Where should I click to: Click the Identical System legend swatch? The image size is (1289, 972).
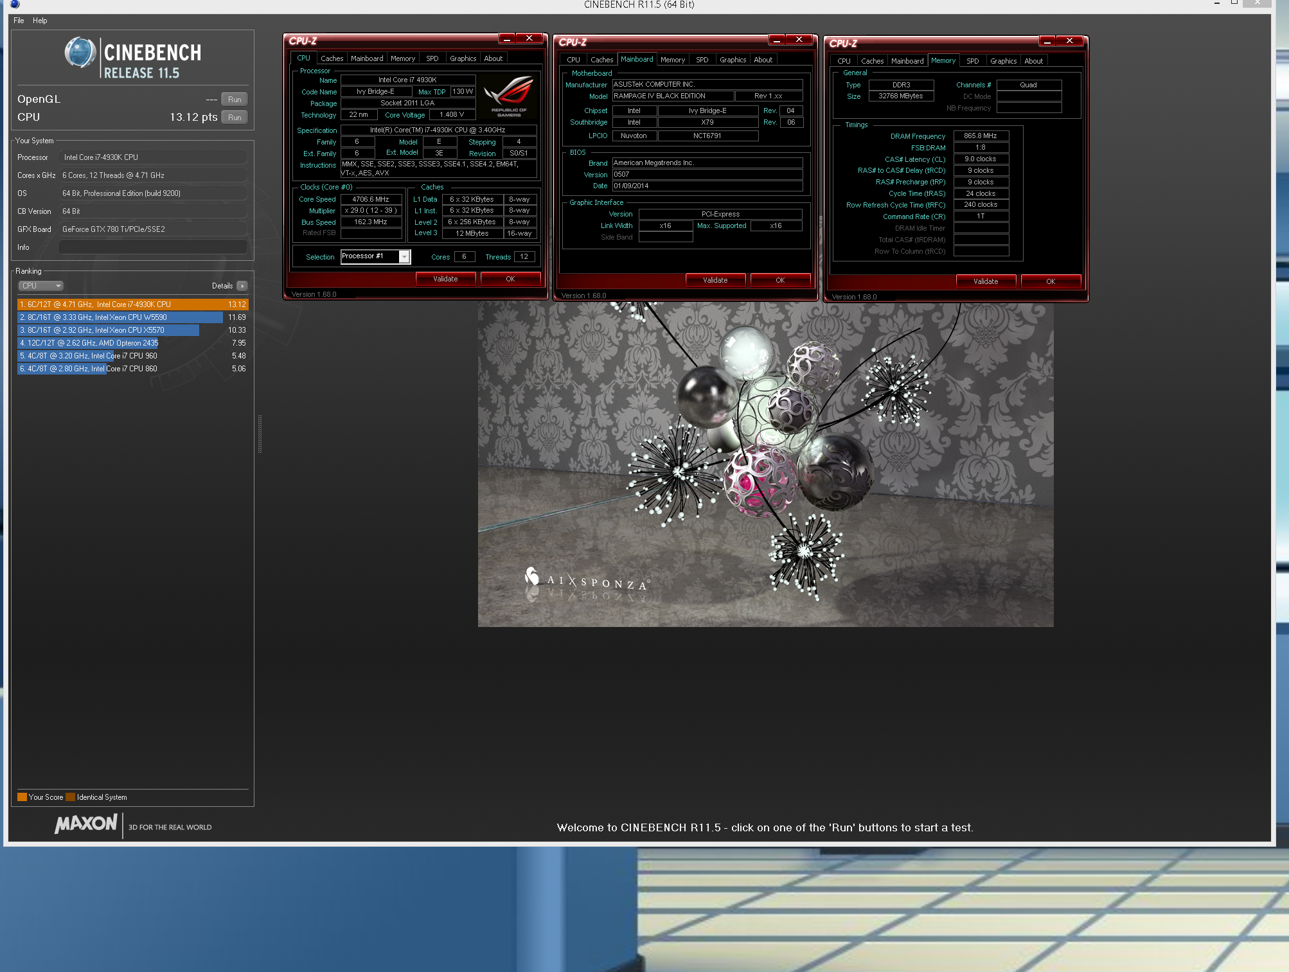click(71, 797)
